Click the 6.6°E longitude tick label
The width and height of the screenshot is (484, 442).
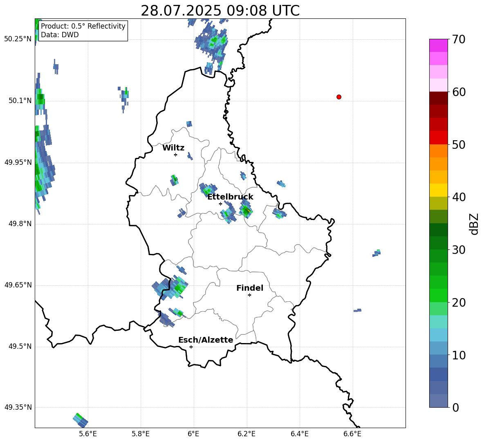point(352,434)
